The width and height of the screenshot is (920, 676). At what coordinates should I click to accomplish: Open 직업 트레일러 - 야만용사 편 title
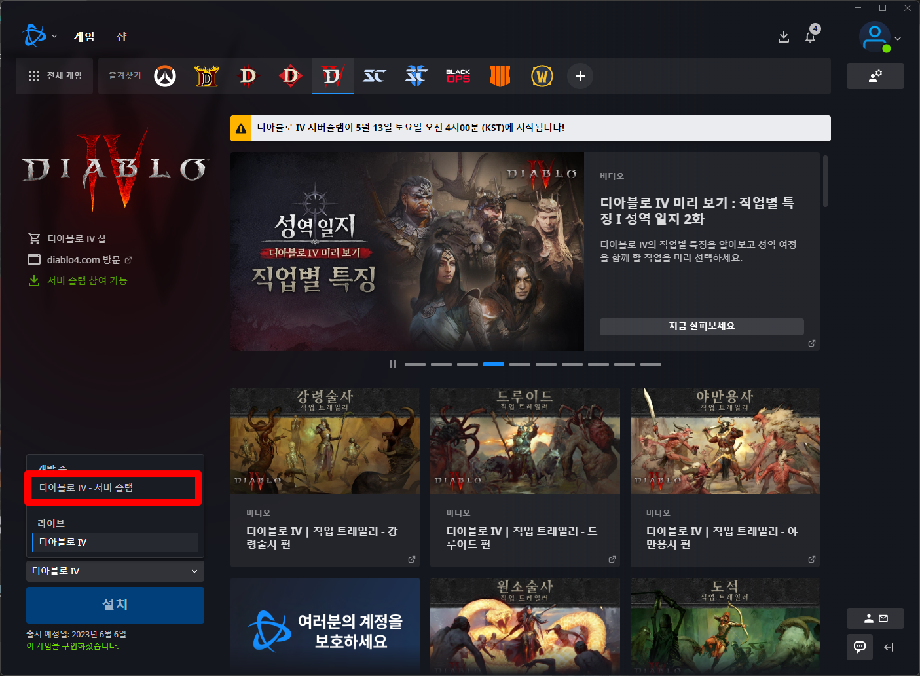[x=722, y=538]
